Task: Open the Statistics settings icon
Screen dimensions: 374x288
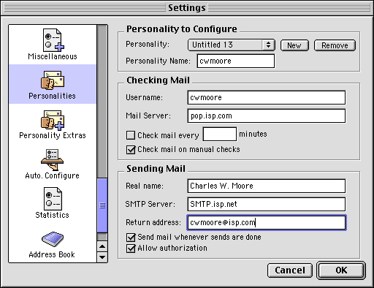Action: click(x=53, y=199)
